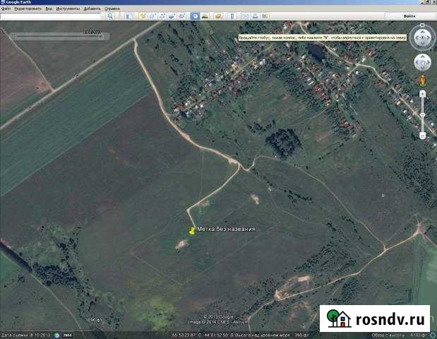The width and height of the screenshot is (437, 339).
Task: Open the Ruler measuring tool
Action: point(234,15)
